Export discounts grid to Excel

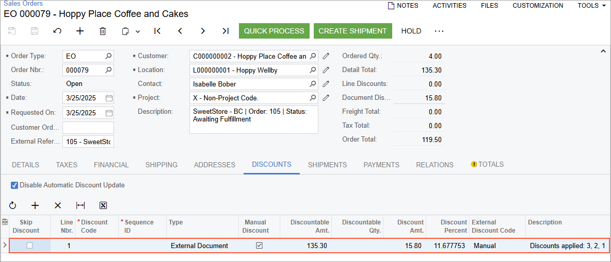pyautogui.click(x=103, y=205)
